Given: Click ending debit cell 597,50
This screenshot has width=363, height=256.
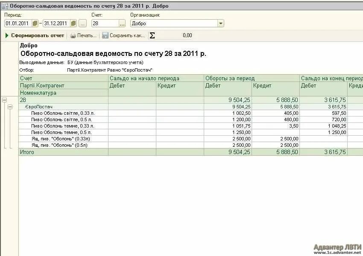Looking at the screenshot, I should point(324,113).
